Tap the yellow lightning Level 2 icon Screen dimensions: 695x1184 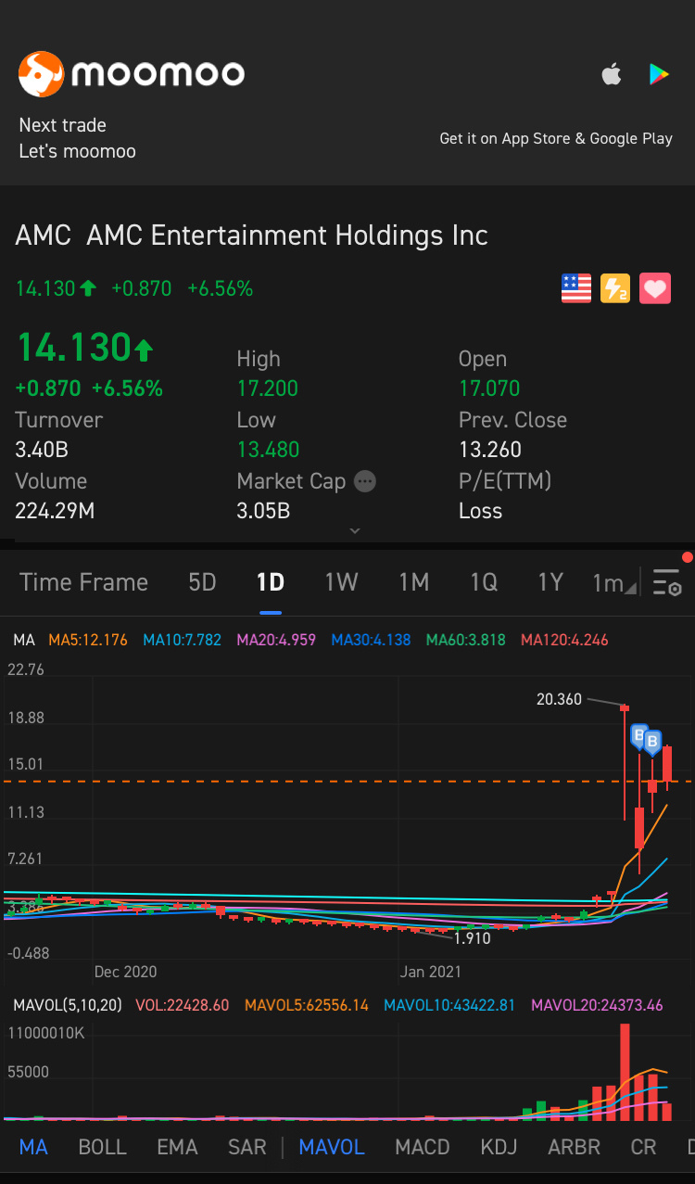point(615,288)
